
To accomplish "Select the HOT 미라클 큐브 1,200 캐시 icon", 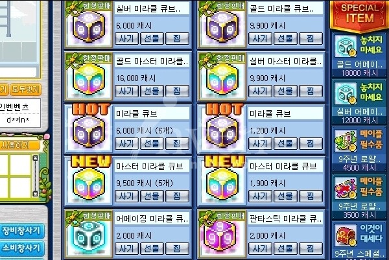I will (x=222, y=132).
